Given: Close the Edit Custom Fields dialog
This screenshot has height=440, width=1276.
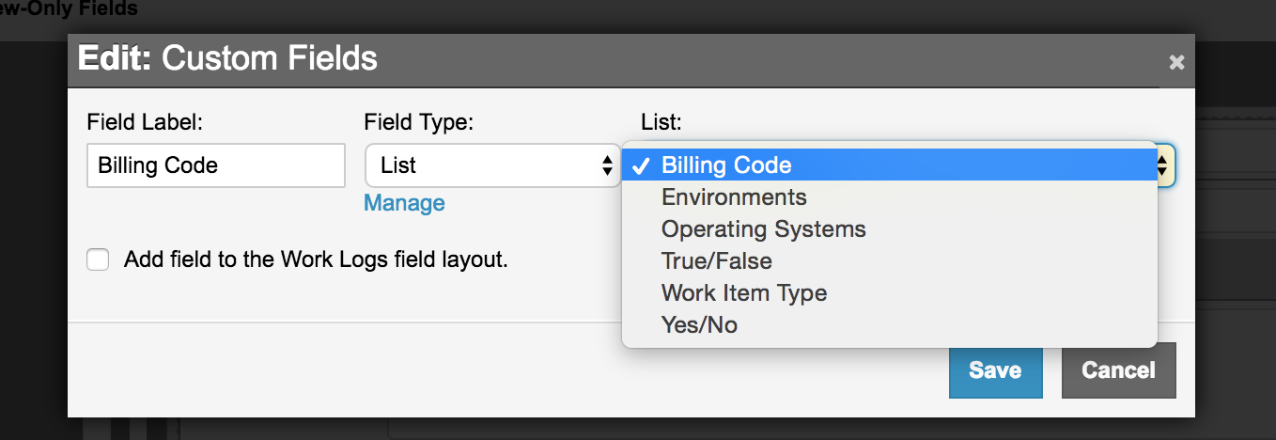Looking at the screenshot, I should [x=1176, y=63].
